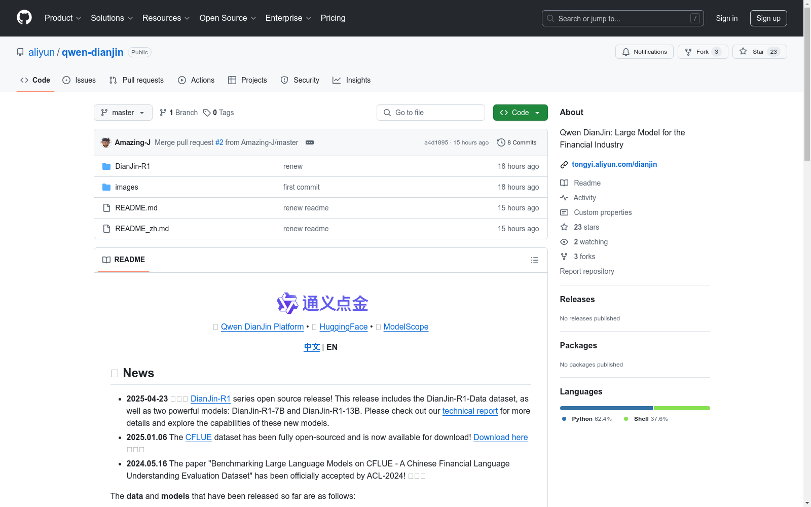This screenshot has height=507, width=811.
Task: Click the link icon beside tongyi.aliyun.com
Action: [564, 164]
